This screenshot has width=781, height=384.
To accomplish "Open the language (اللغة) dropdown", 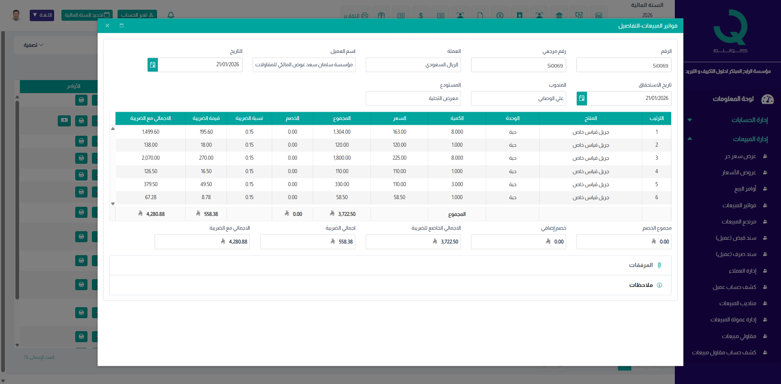I will (42, 15).
